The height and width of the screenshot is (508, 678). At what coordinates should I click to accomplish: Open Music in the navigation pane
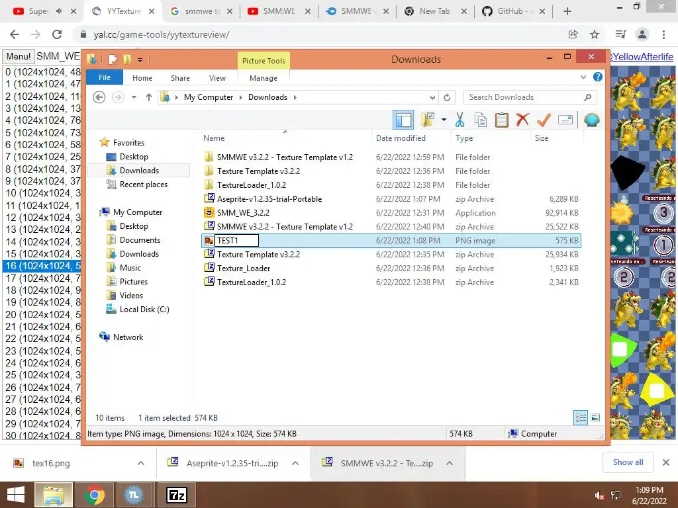click(130, 268)
